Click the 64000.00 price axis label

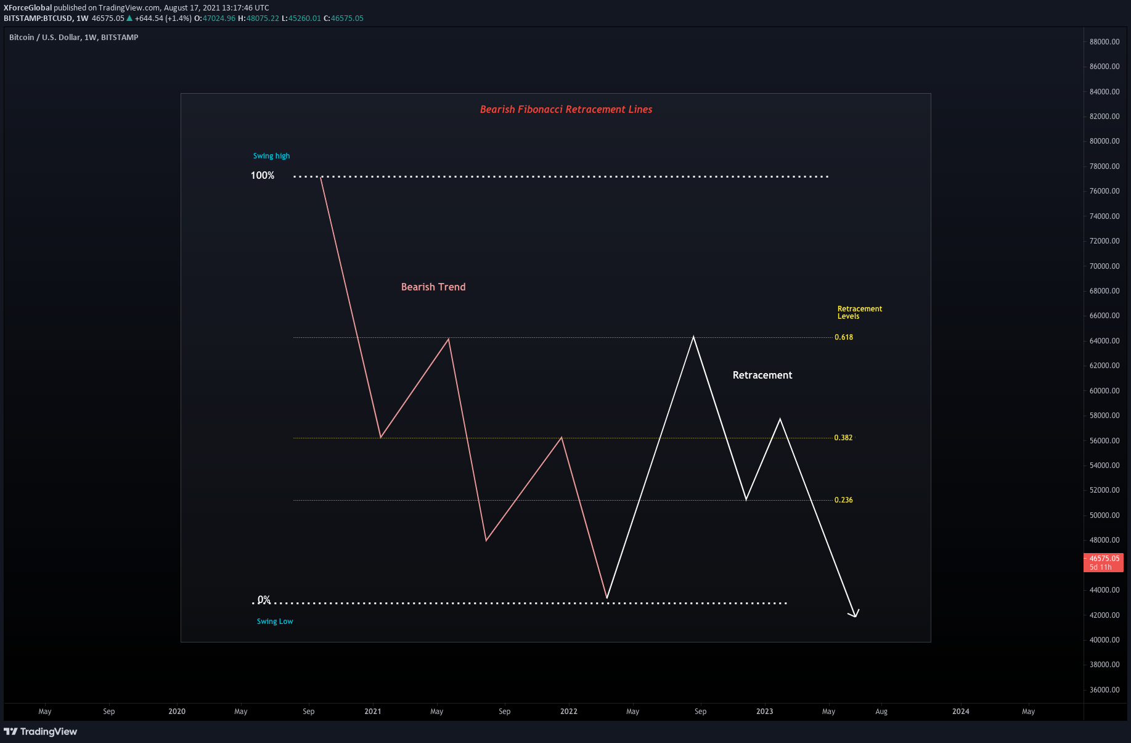1104,341
